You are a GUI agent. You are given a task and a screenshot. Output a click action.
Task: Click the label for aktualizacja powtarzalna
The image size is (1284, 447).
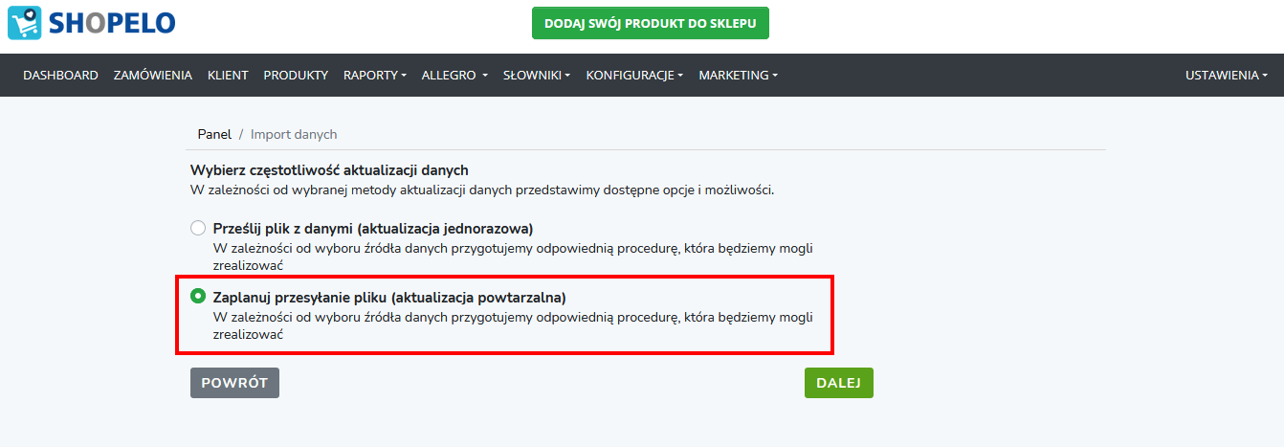[389, 297]
